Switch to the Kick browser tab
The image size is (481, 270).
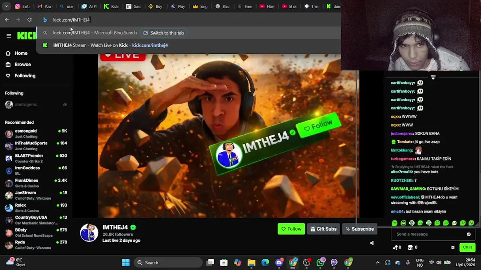111,6
